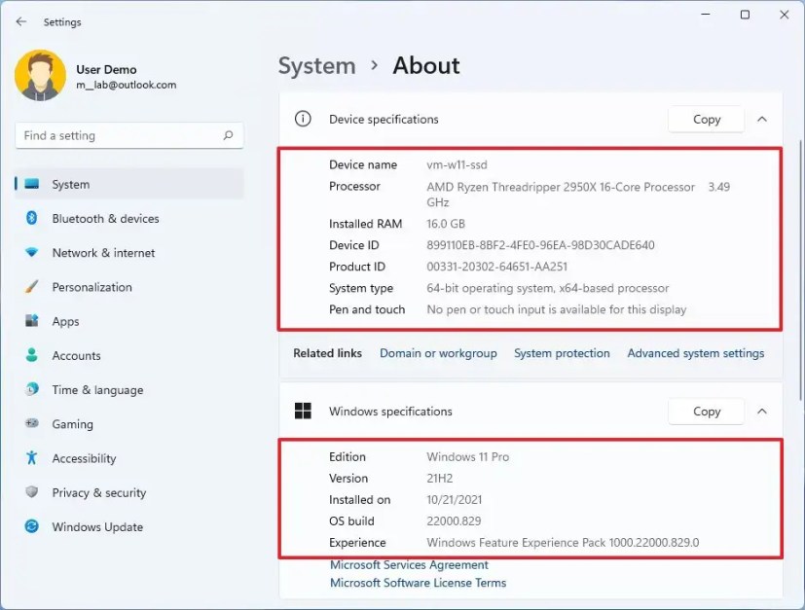Image resolution: width=805 pixels, height=610 pixels.
Task: Open Bluetooth & devices settings
Action: pos(129,218)
